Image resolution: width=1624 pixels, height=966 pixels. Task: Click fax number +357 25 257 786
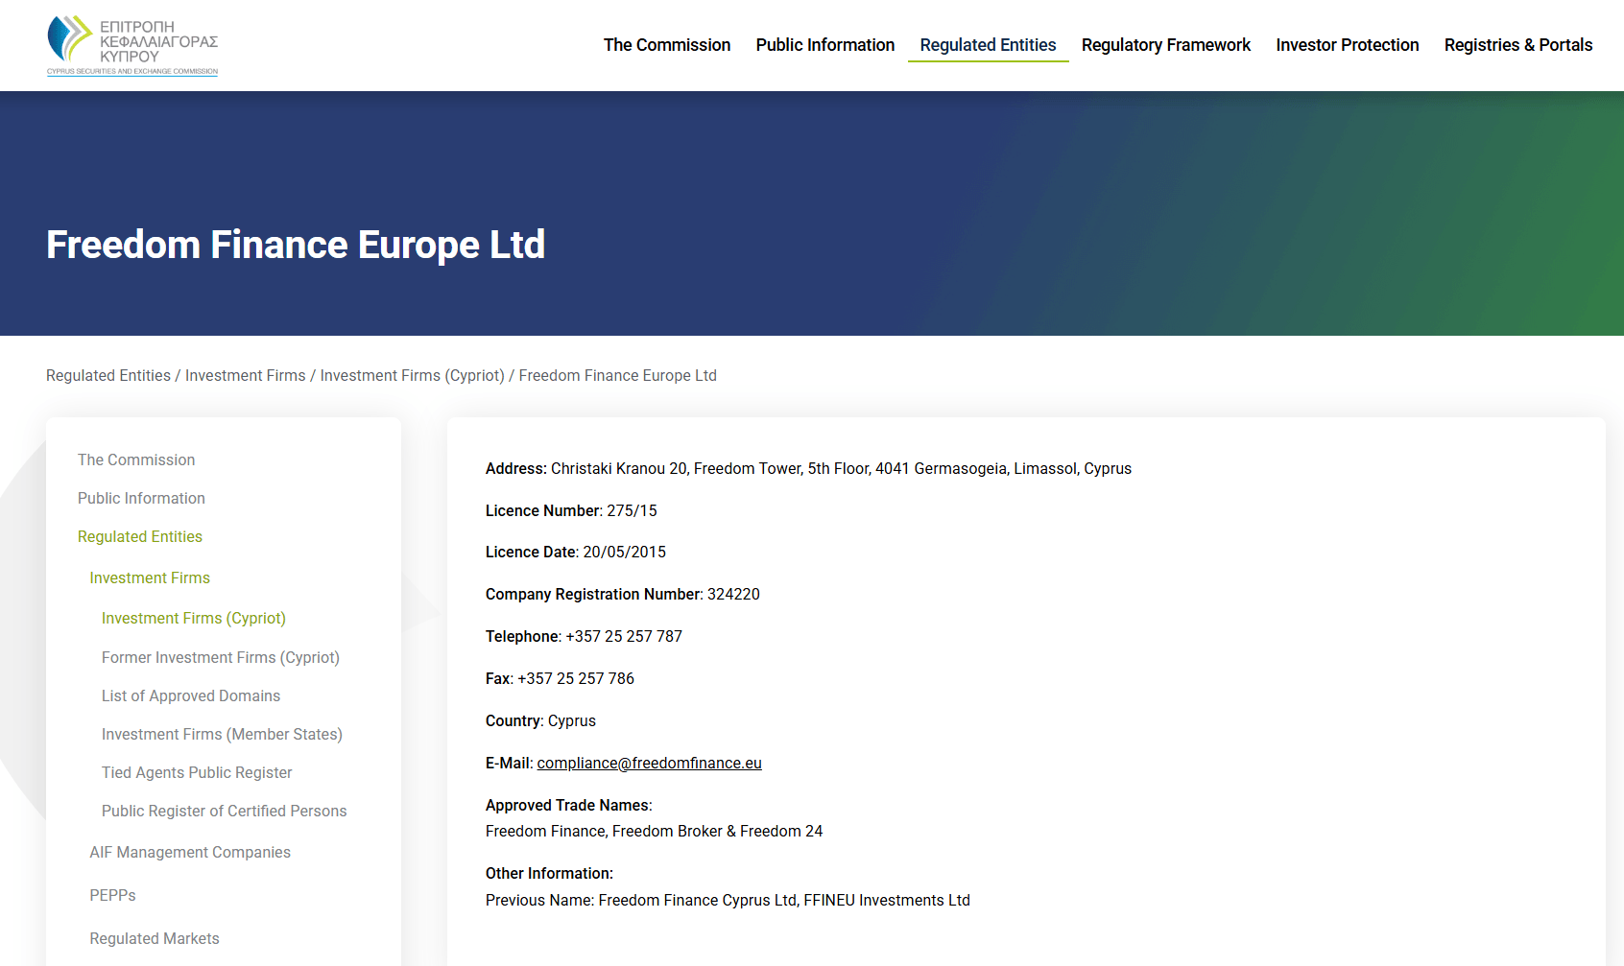(x=576, y=679)
